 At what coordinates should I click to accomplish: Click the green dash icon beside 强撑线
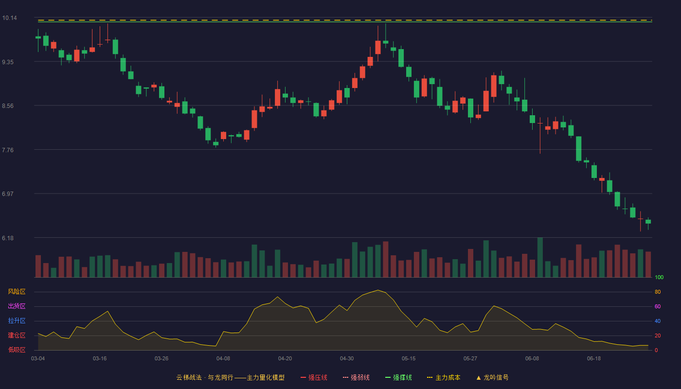pos(388,377)
